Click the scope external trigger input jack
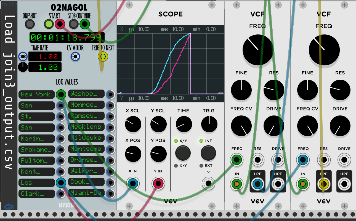Image resolution: width=356 pixels, height=221 pixels. (x=208, y=183)
